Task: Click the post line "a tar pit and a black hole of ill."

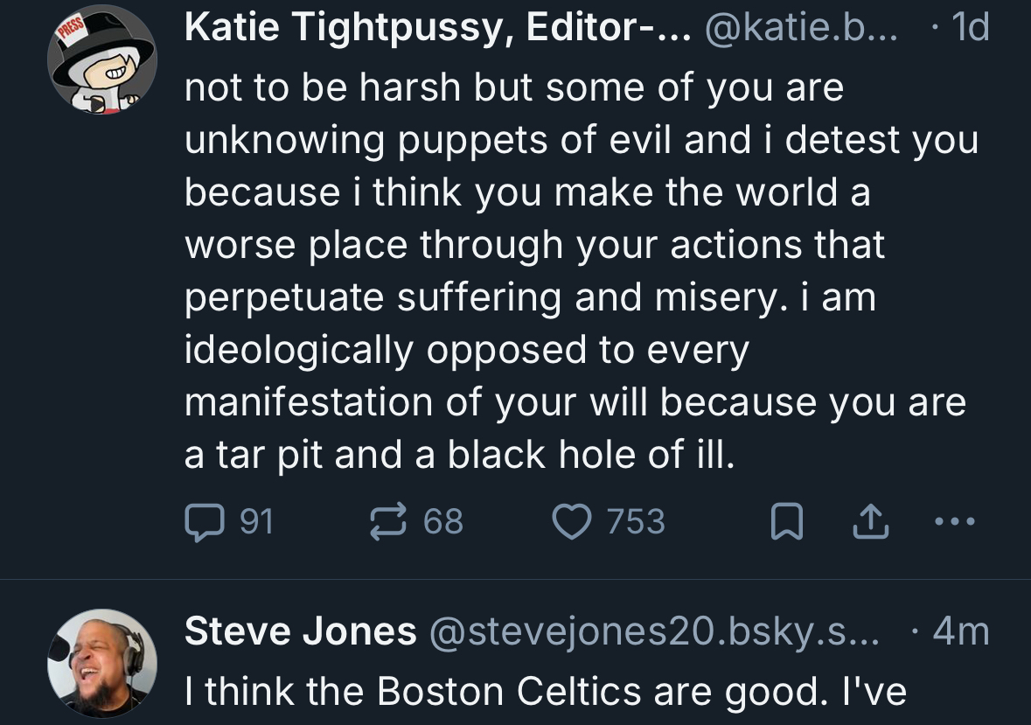Action: (x=458, y=456)
